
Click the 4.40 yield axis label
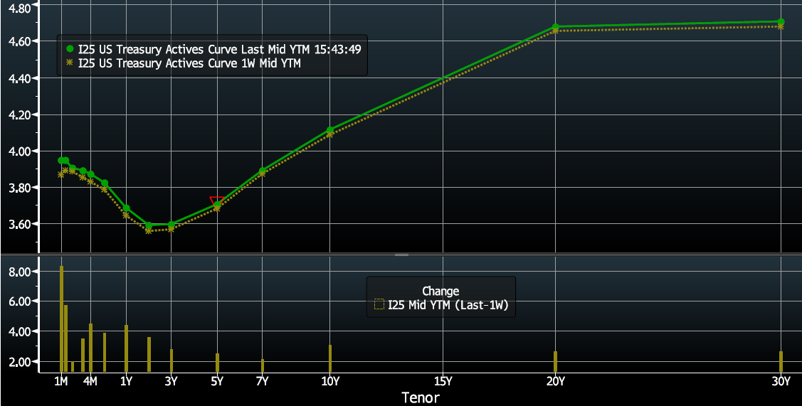pos(20,78)
